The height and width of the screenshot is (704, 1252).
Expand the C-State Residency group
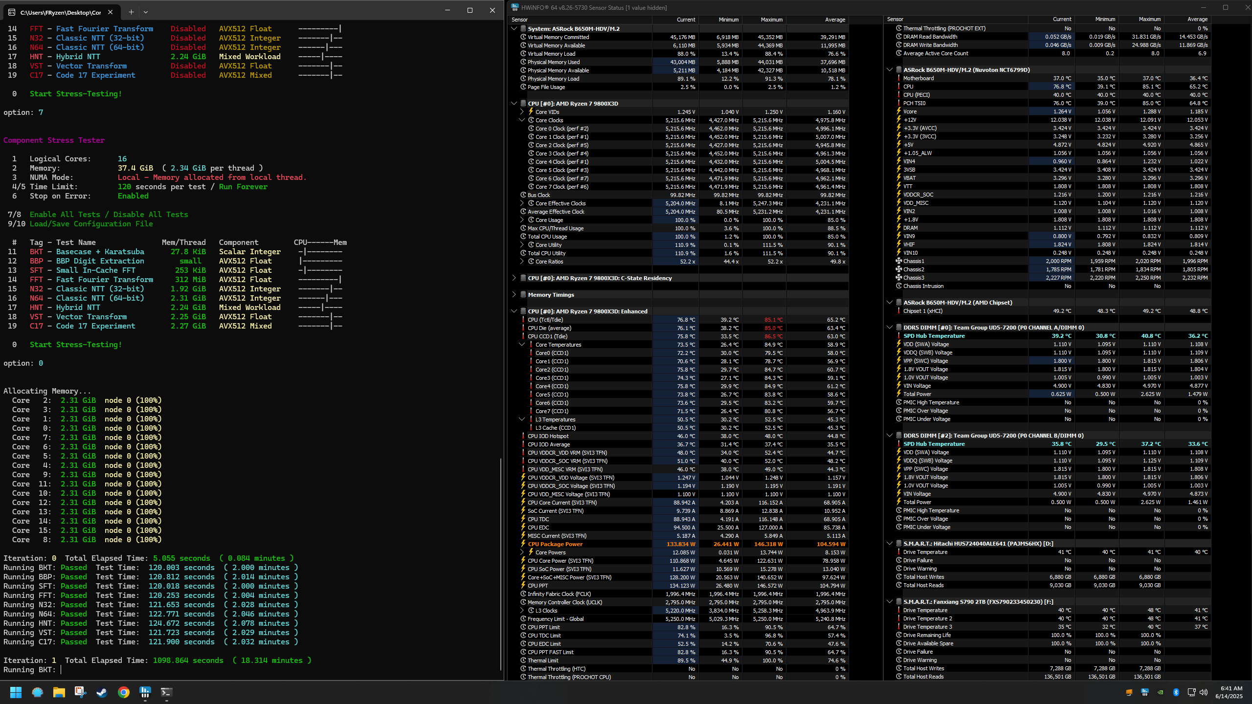pos(514,278)
